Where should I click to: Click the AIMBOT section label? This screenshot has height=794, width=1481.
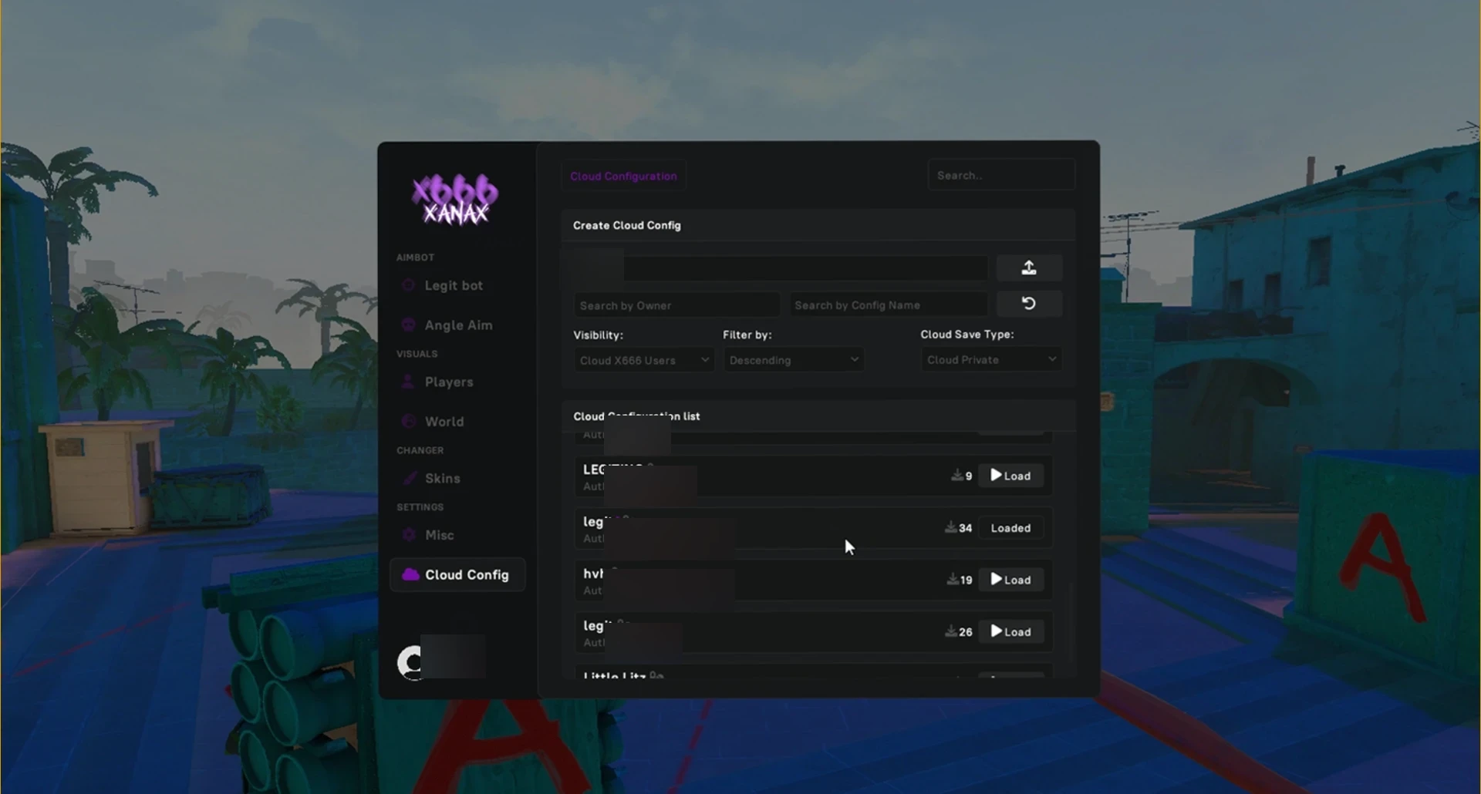pyautogui.click(x=415, y=257)
